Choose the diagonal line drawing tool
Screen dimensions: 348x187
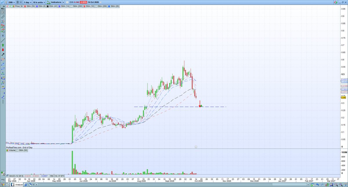click(3, 40)
